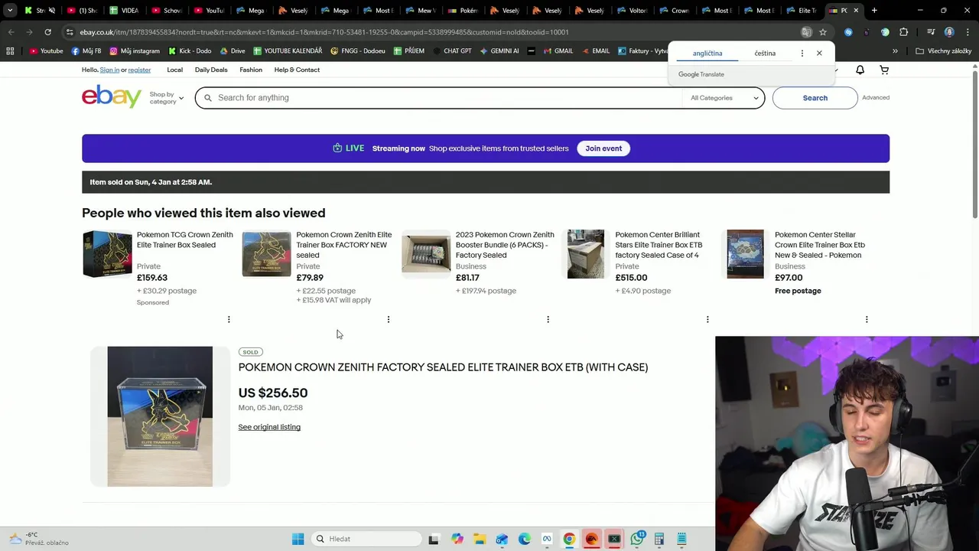
Task: Open Google Chrome taskbar icon
Action: point(569,539)
